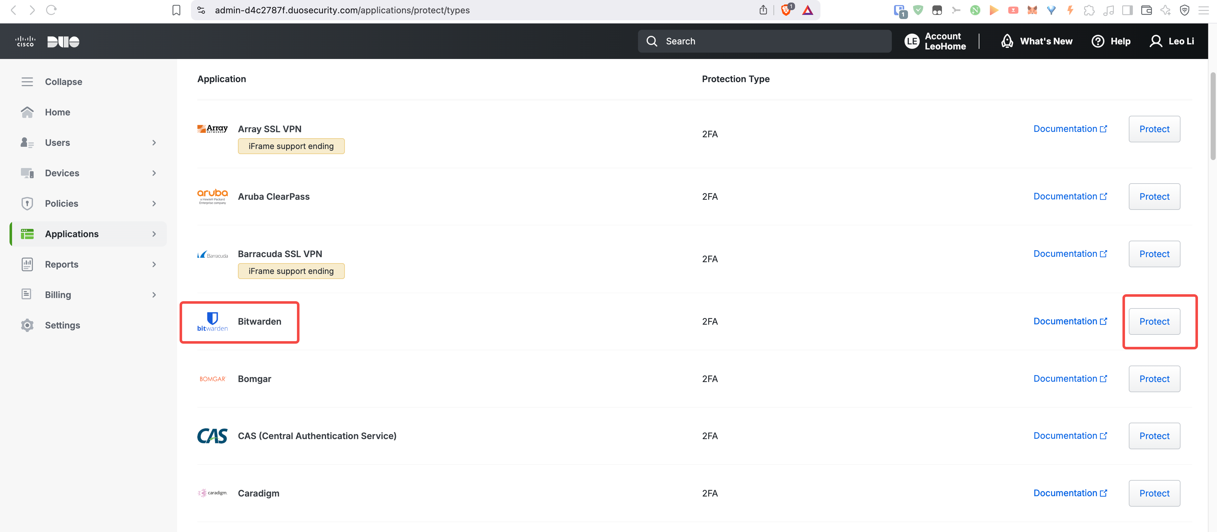
Task: Open Array SSL VPN Documentation link
Action: 1070,128
